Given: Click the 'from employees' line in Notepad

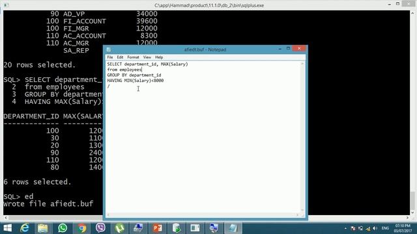Looking at the screenshot, I should pos(124,70).
